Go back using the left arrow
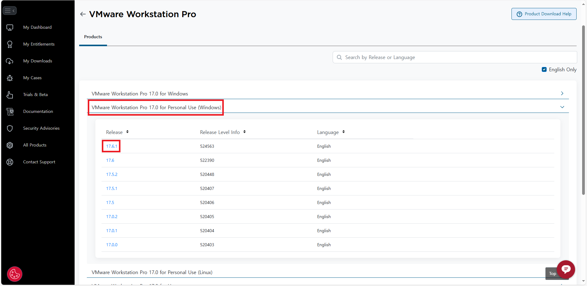This screenshot has height=286, width=587. (83, 14)
